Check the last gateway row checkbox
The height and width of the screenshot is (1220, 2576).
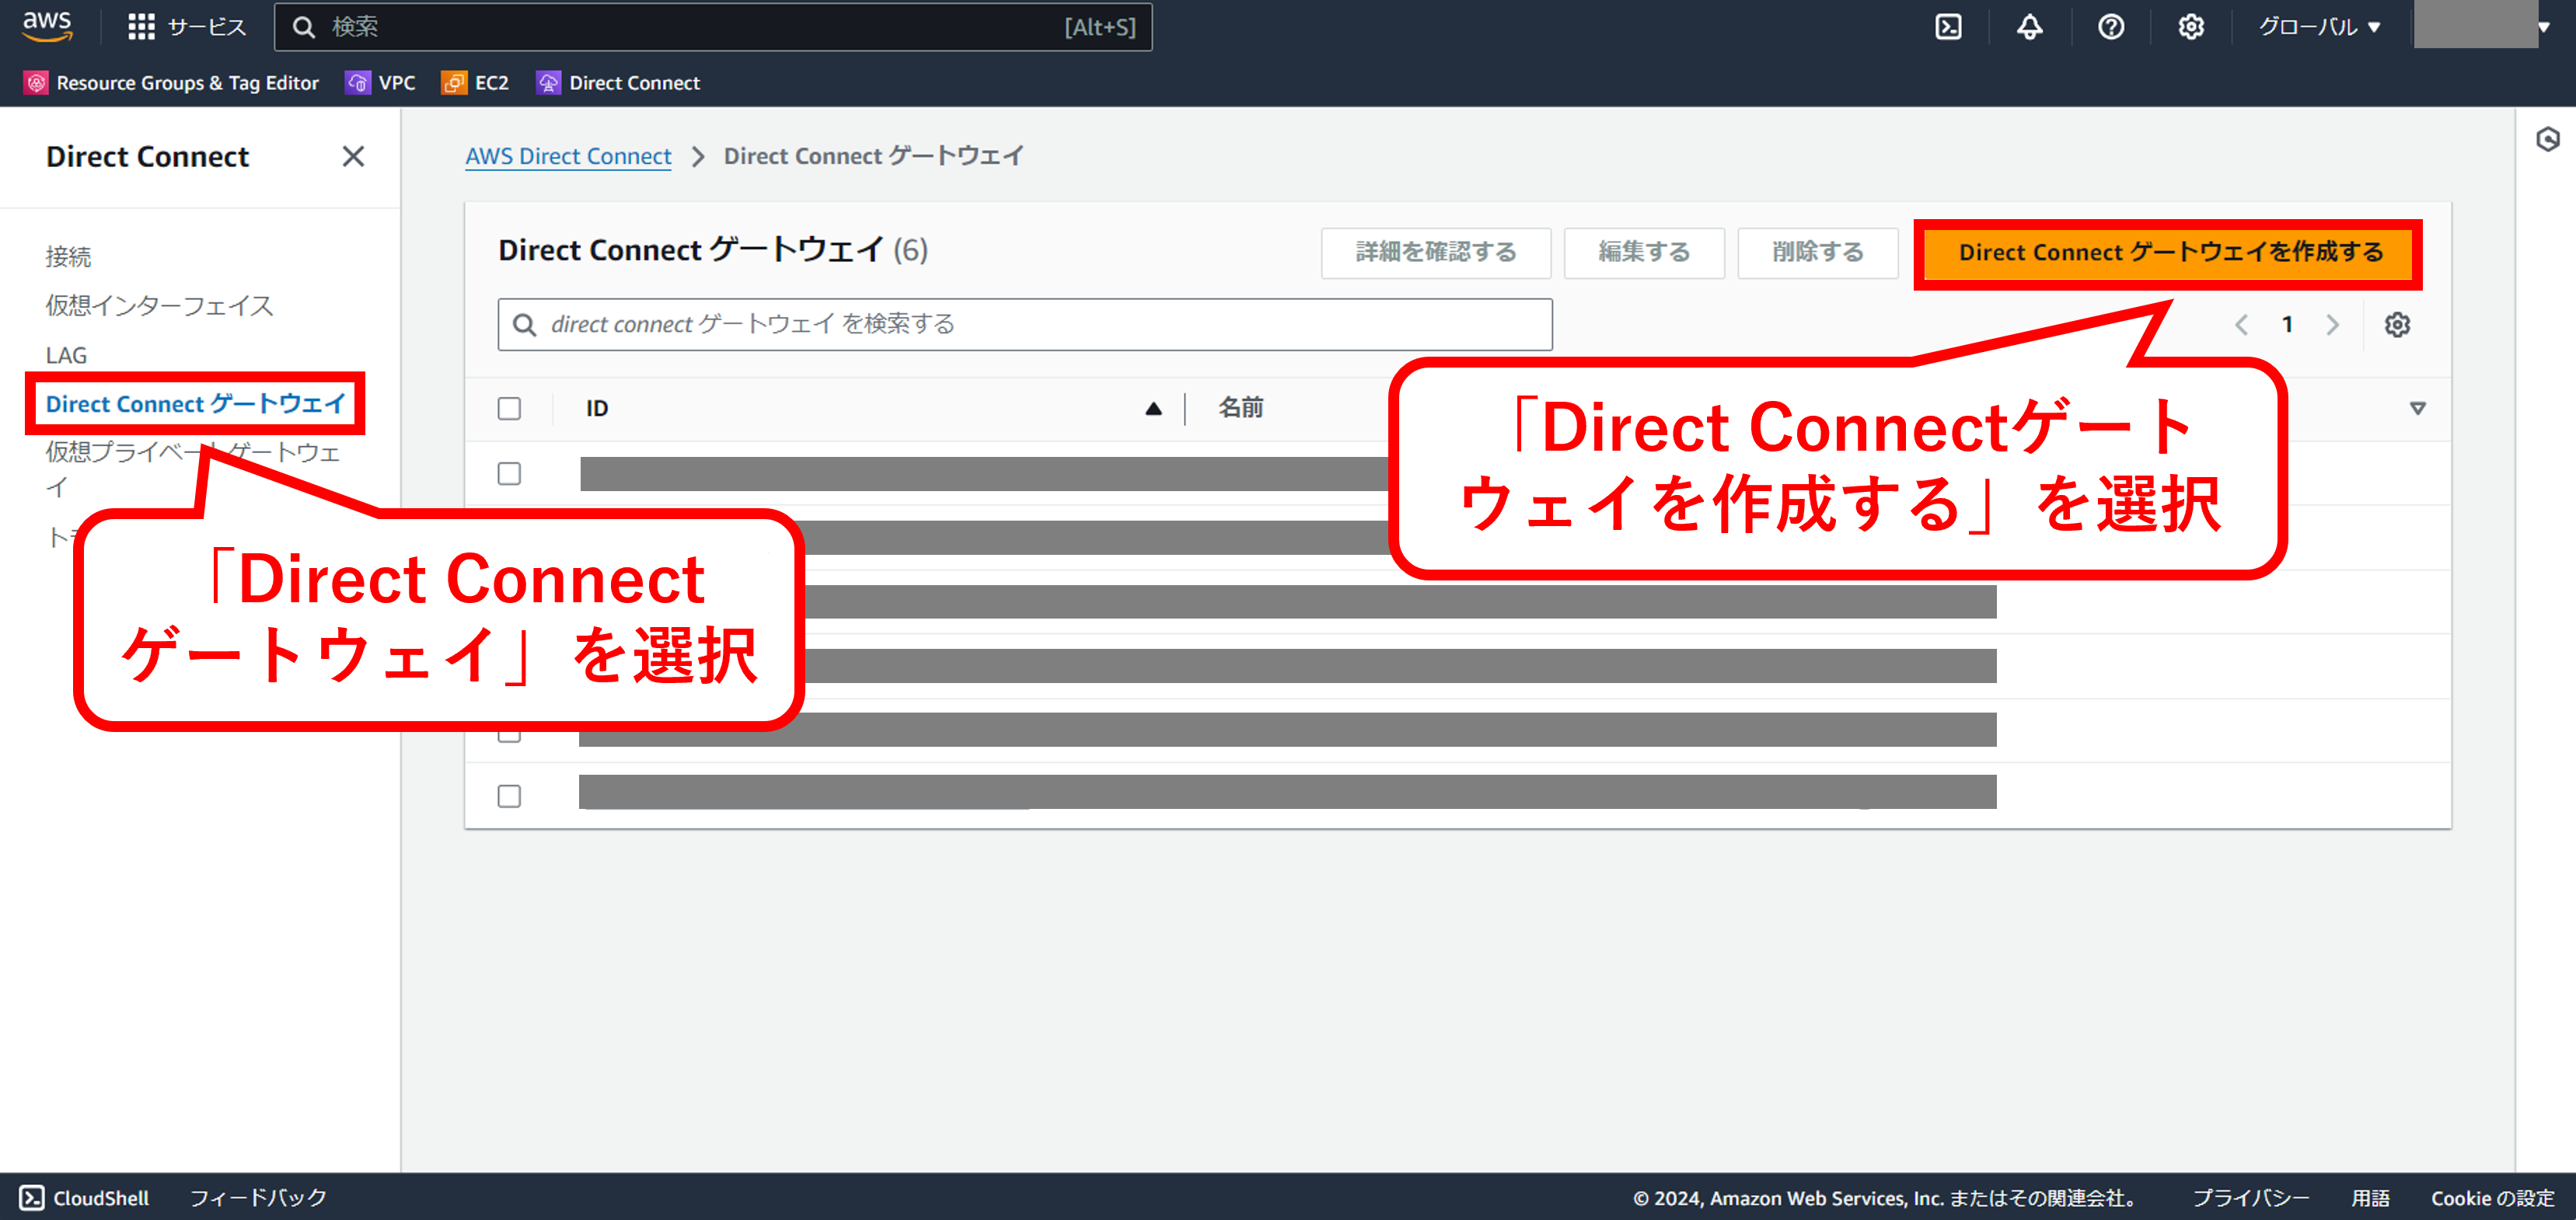[x=510, y=796]
